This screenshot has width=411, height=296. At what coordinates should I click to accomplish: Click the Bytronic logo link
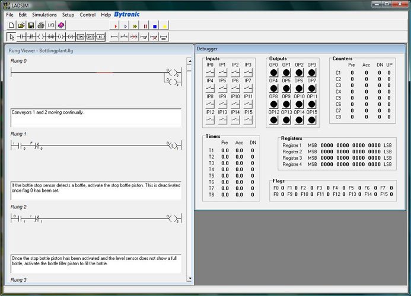(x=127, y=14)
